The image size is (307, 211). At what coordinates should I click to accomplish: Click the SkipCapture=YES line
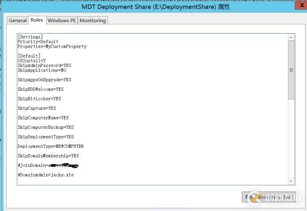pyautogui.click(x=37, y=108)
